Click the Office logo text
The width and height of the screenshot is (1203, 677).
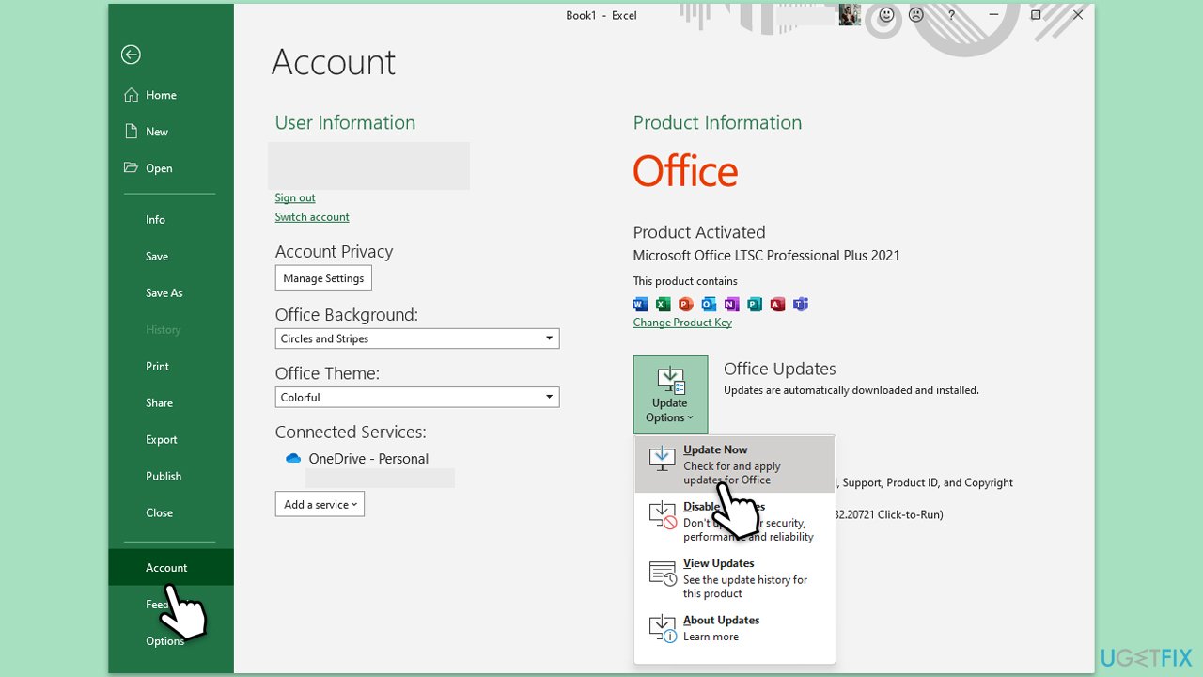[x=685, y=171]
